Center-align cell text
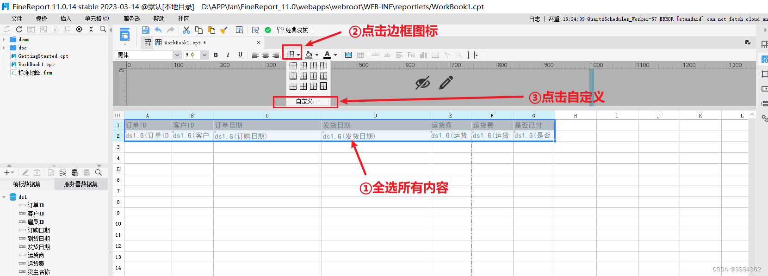The image size is (768, 276). (x=266, y=55)
